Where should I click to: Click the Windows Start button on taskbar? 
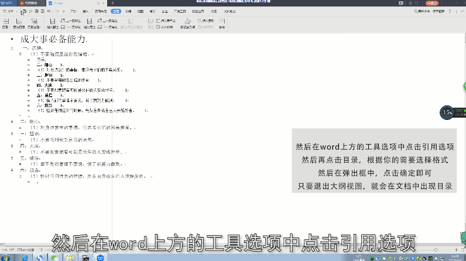[x=6, y=256]
